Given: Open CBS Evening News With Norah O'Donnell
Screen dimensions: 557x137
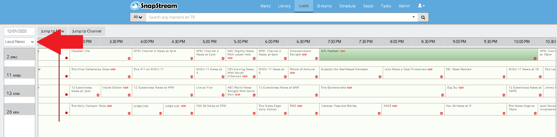Looking at the screenshot, I should [242, 73].
